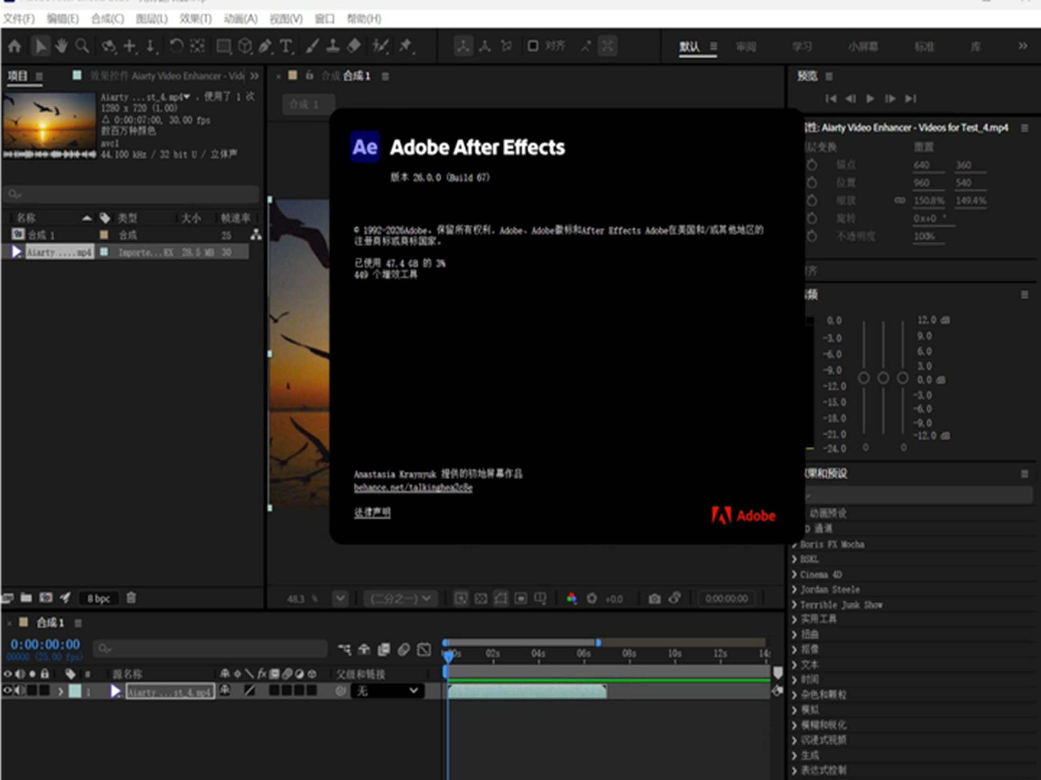Select the Selection arrow tool
The image size is (1041, 780).
[41, 46]
